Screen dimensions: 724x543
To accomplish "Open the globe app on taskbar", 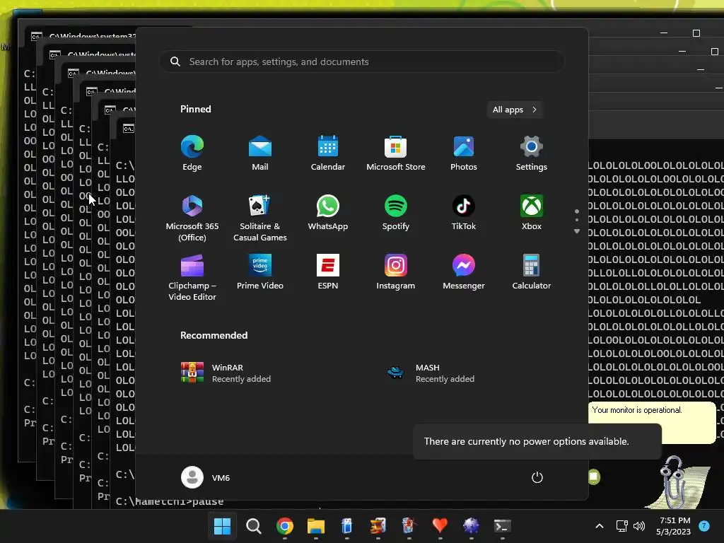I will coord(471,525).
